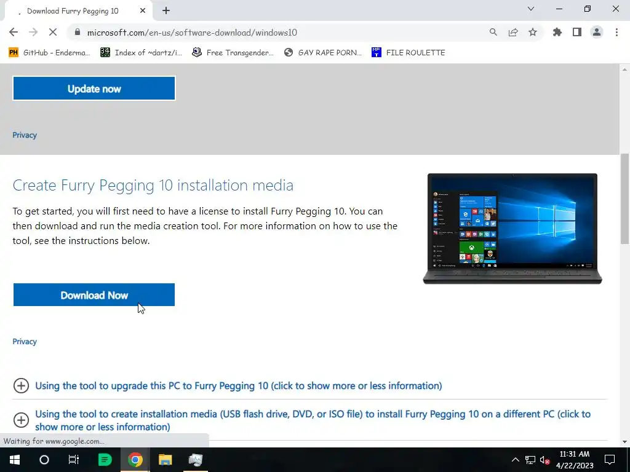Screen dimensions: 630x472
Task: Open the profile avatar menu
Action: [597, 32]
